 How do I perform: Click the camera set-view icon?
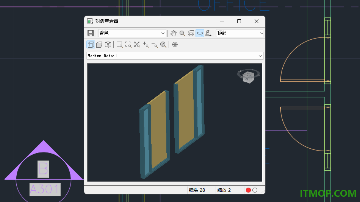click(208, 33)
